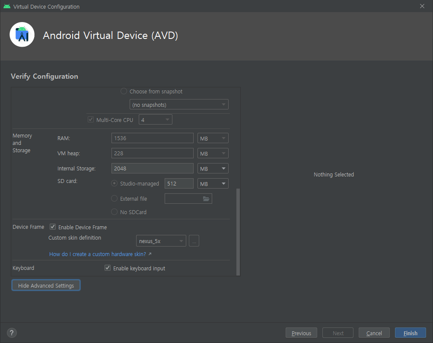Click the Nothing Selected text

tap(334, 174)
